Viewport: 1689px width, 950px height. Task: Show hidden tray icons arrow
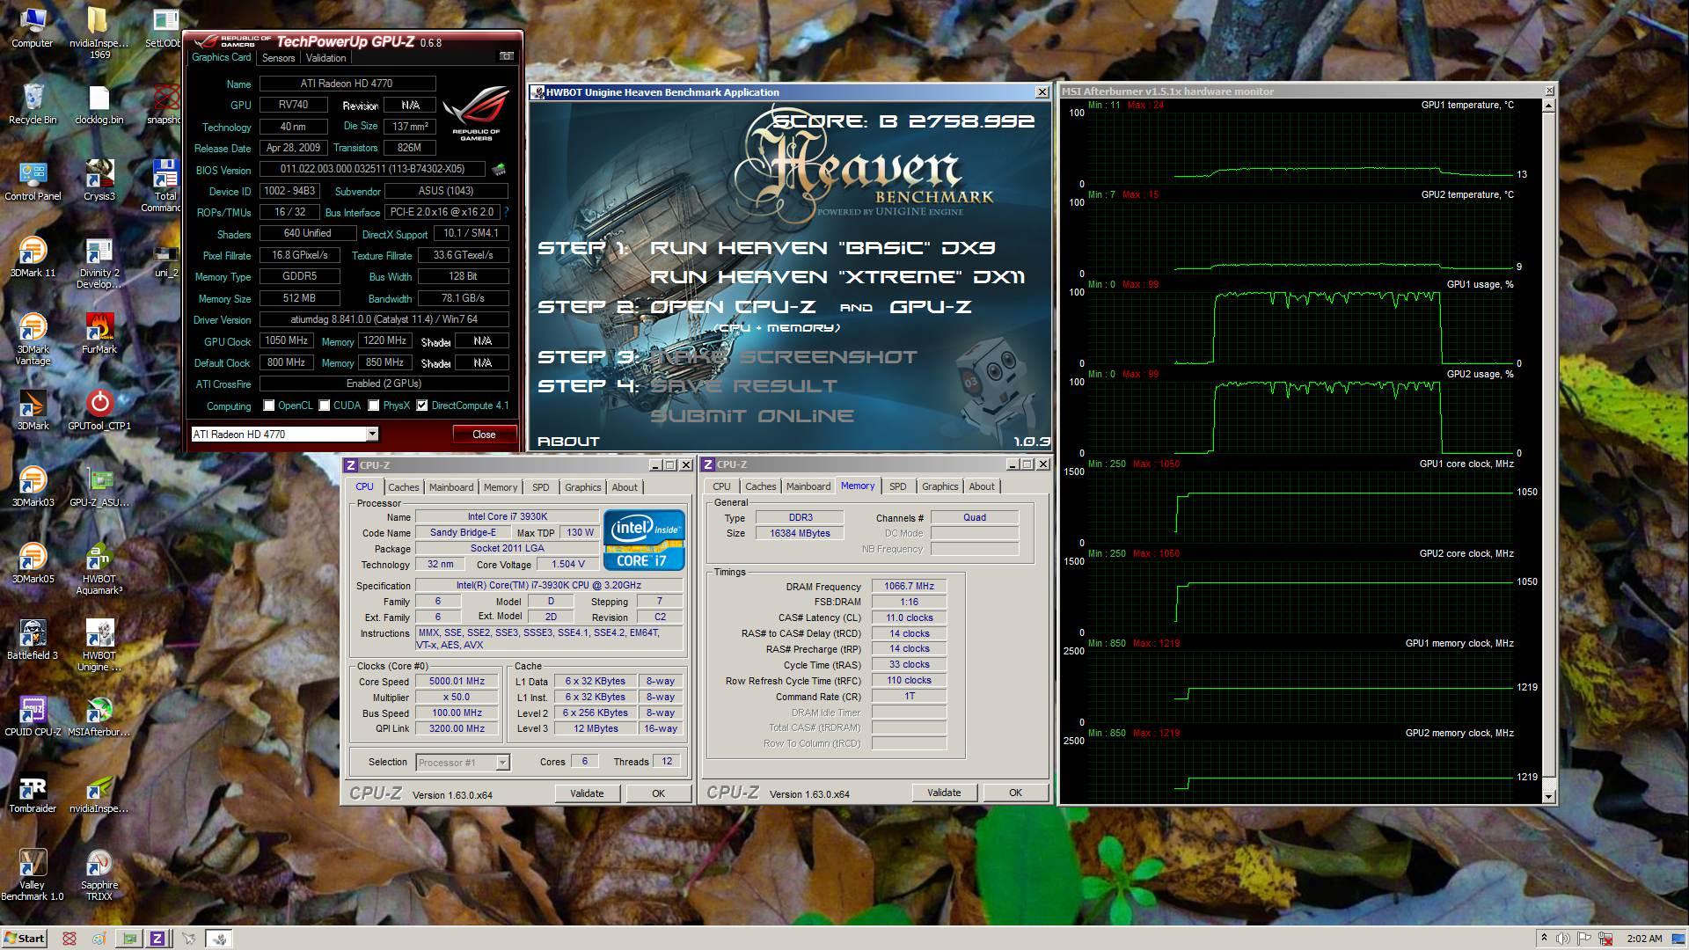1544,939
